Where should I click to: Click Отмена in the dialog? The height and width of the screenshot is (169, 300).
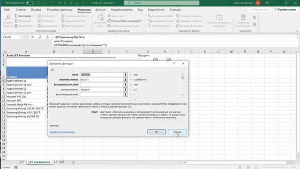point(177,132)
